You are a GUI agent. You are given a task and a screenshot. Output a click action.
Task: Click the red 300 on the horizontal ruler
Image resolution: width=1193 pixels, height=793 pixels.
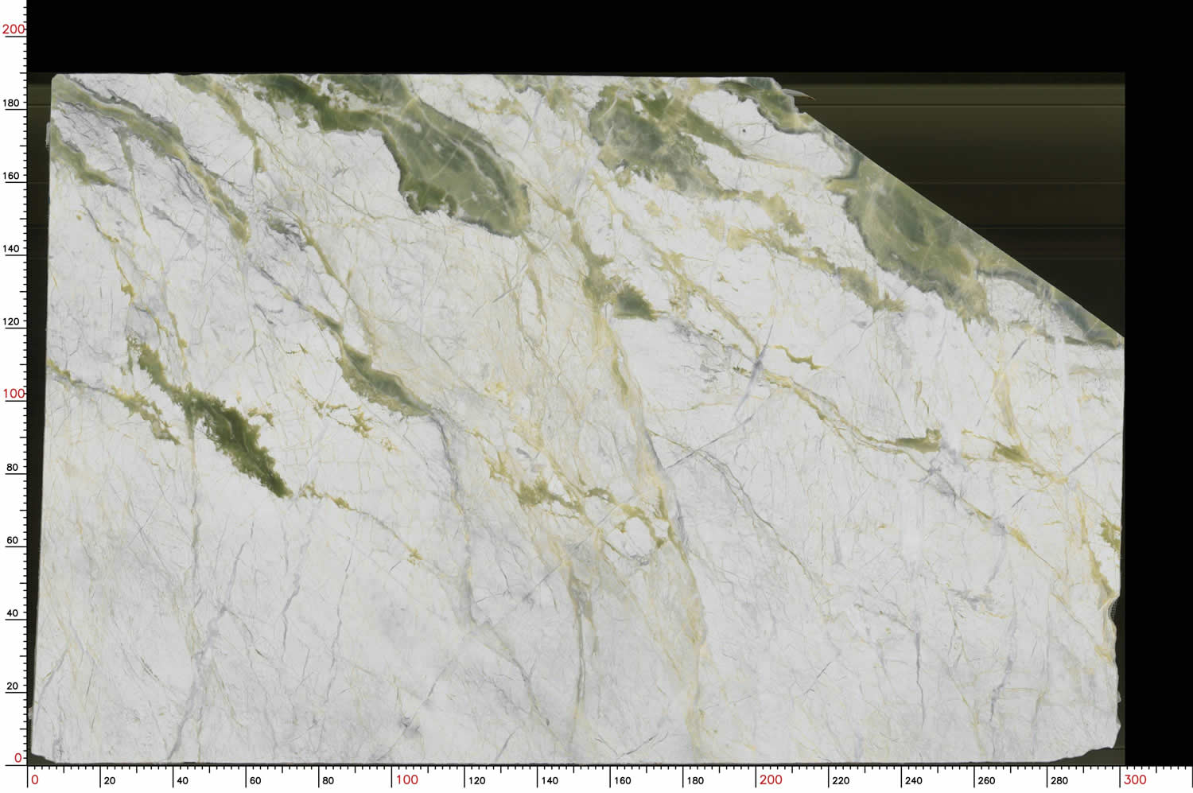click(x=1134, y=779)
